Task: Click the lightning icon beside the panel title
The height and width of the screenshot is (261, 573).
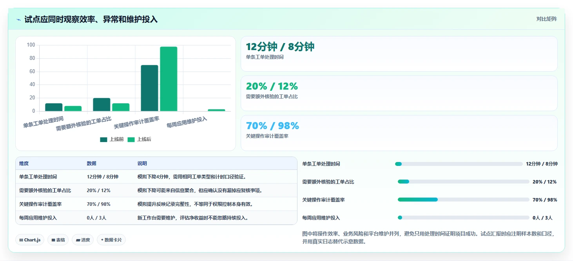Action: 19,20
